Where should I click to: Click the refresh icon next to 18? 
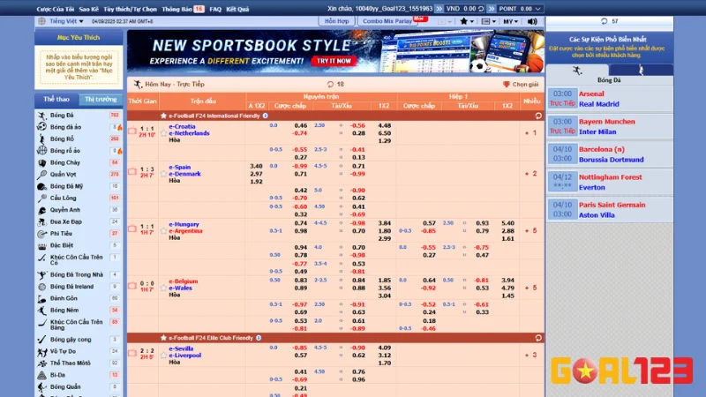[330, 85]
